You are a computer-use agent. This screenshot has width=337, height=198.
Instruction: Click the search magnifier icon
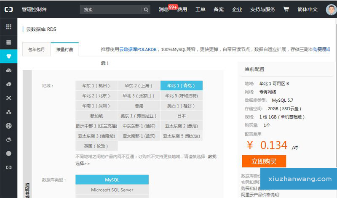[146, 10]
